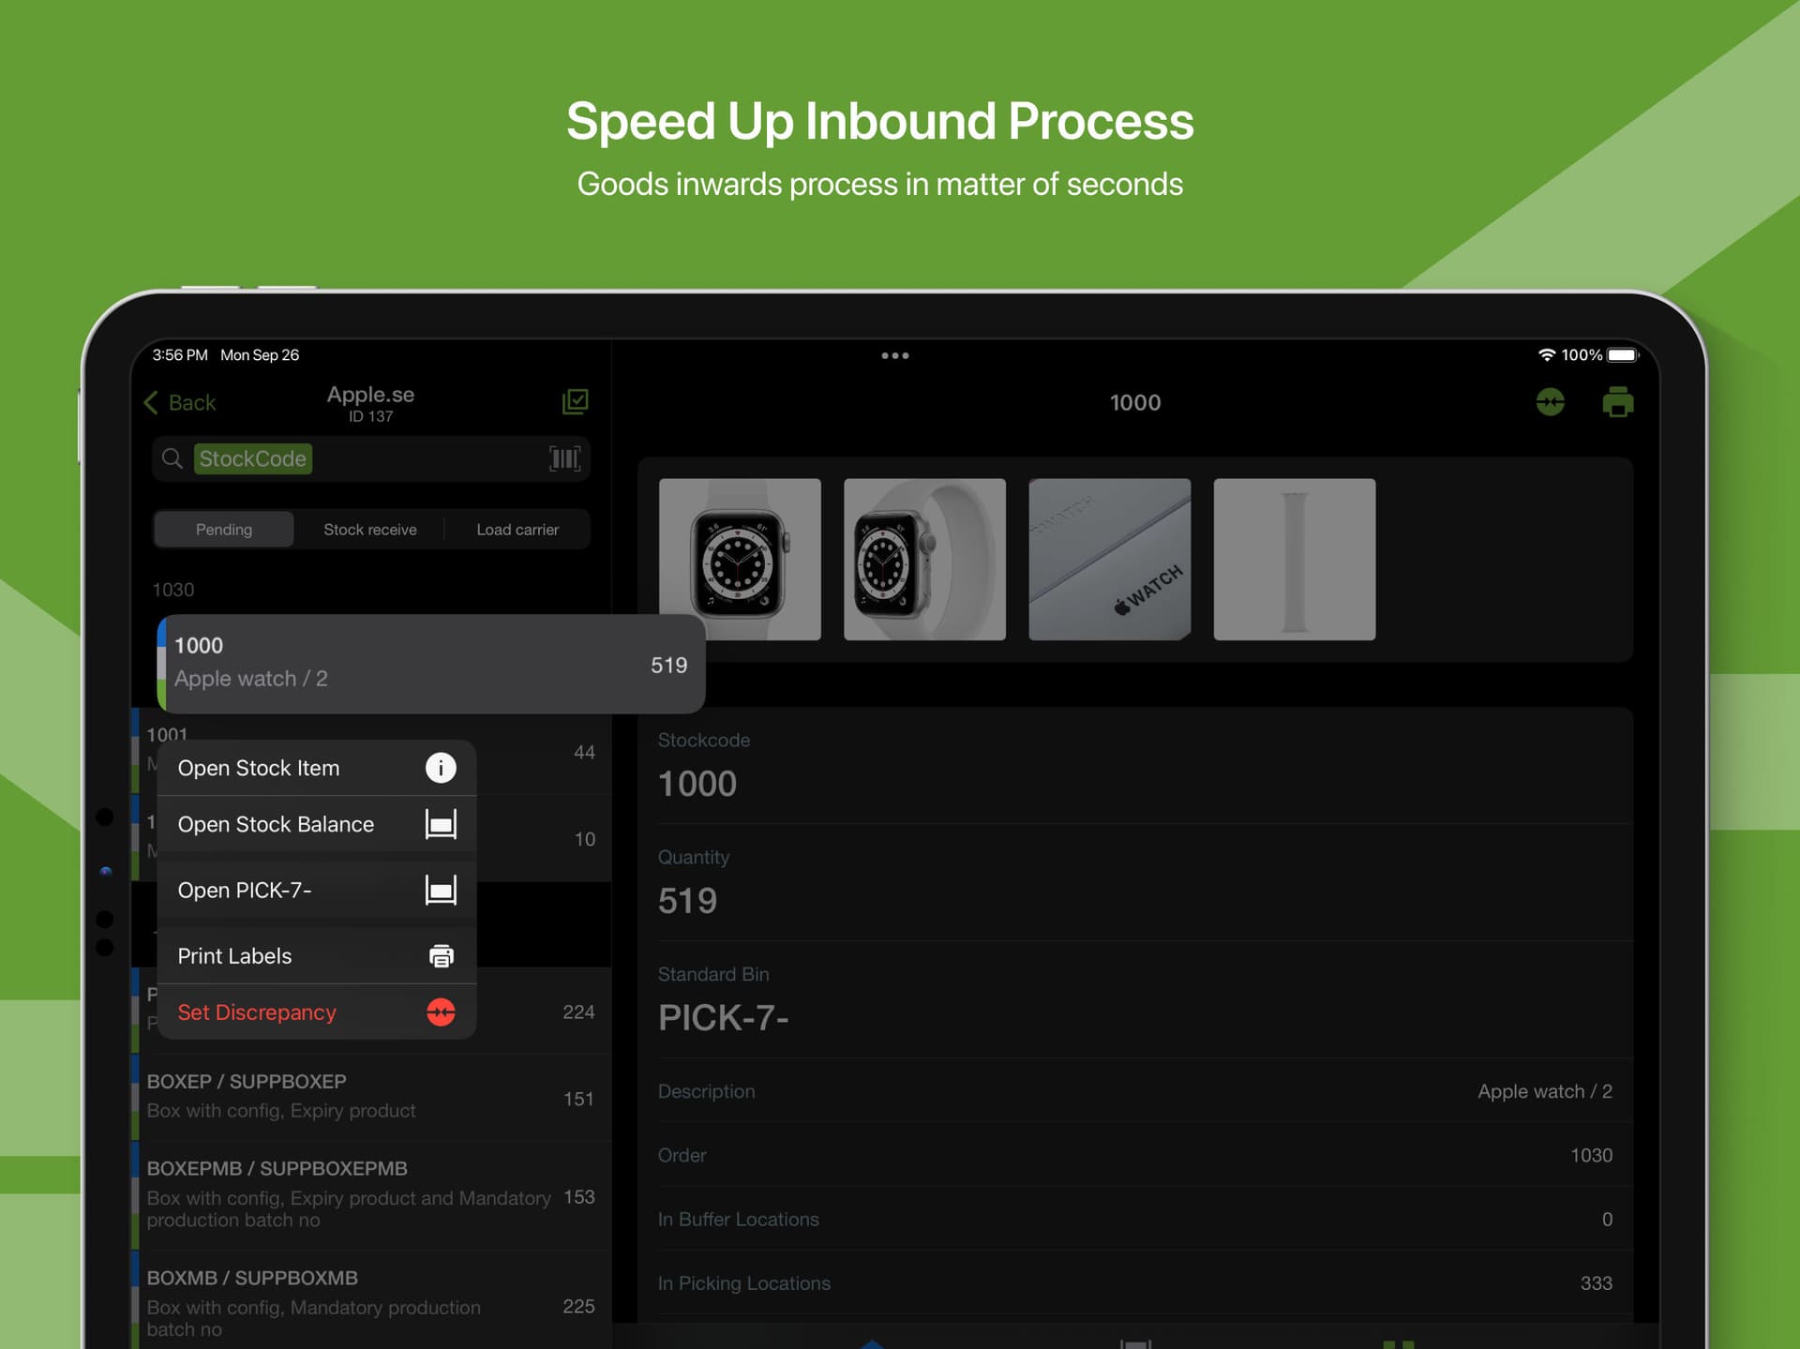Open the three-dot multitasking menu
This screenshot has width=1800, height=1349.
pos(895,355)
